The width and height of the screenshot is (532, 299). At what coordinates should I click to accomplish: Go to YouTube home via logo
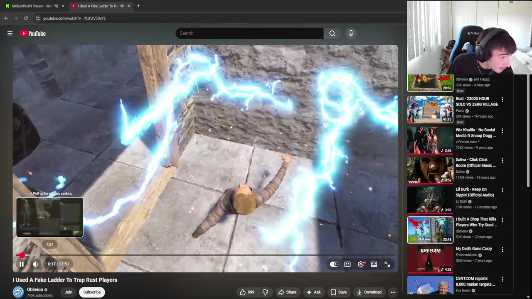(x=33, y=33)
